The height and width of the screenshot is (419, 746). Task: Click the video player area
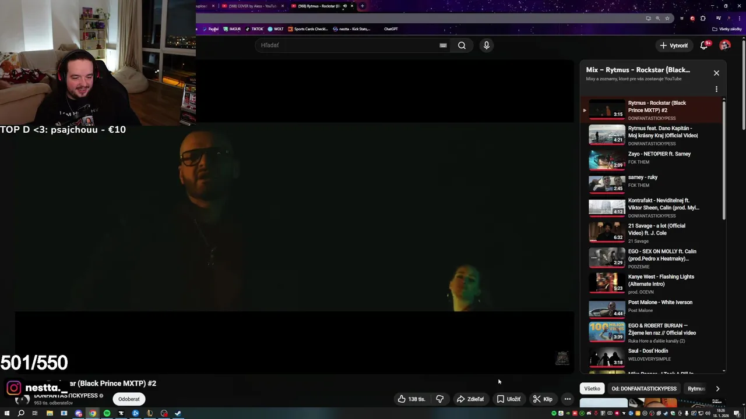pyautogui.click(x=294, y=216)
